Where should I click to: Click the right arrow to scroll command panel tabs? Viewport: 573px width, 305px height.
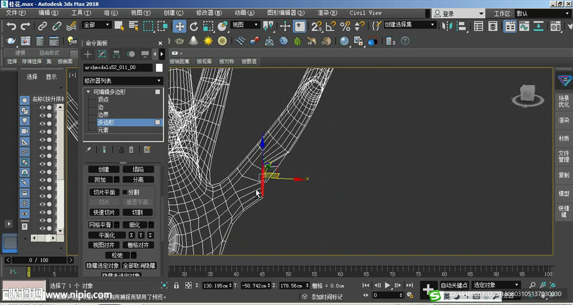point(162,54)
